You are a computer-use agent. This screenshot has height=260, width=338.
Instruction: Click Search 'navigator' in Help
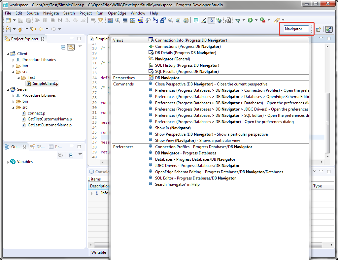177,184
